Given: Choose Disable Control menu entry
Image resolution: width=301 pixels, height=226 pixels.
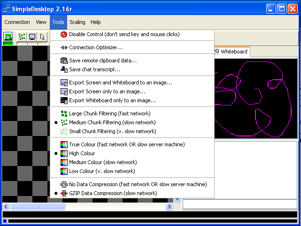Looking at the screenshot, I should 132,35.
